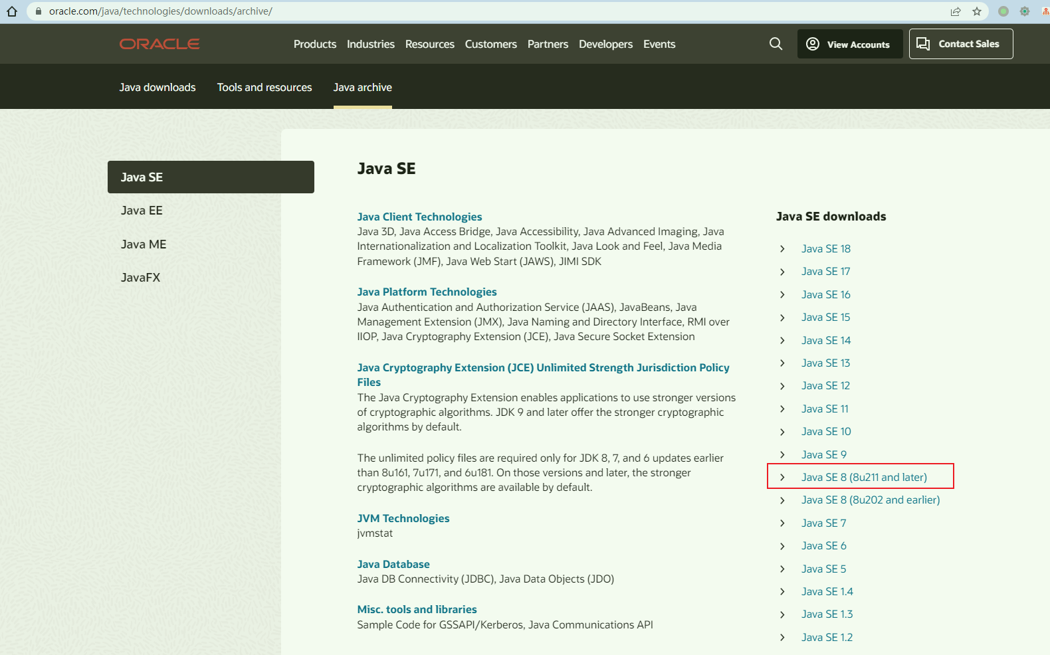Open the Events menu
This screenshot has height=655, width=1050.
(659, 44)
